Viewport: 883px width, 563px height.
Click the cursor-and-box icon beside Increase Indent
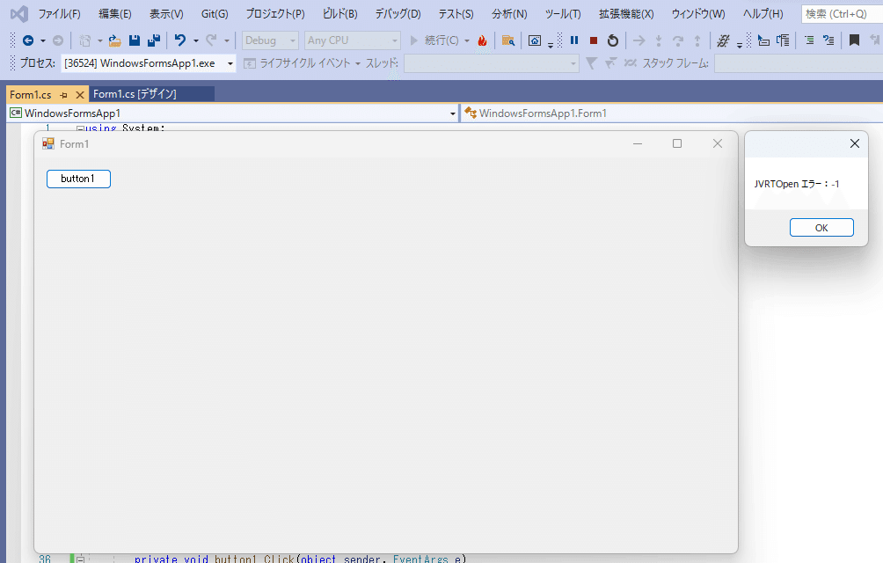click(763, 40)
